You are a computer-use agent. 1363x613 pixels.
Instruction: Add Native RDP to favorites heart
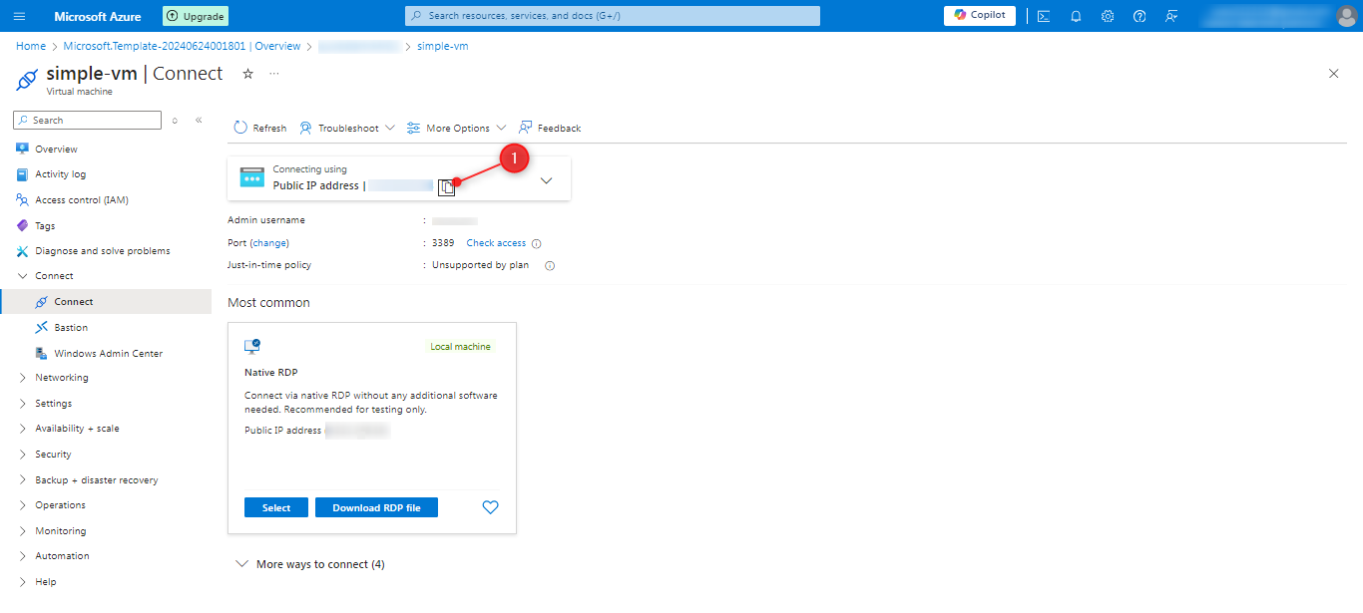(x=490, y=507)
